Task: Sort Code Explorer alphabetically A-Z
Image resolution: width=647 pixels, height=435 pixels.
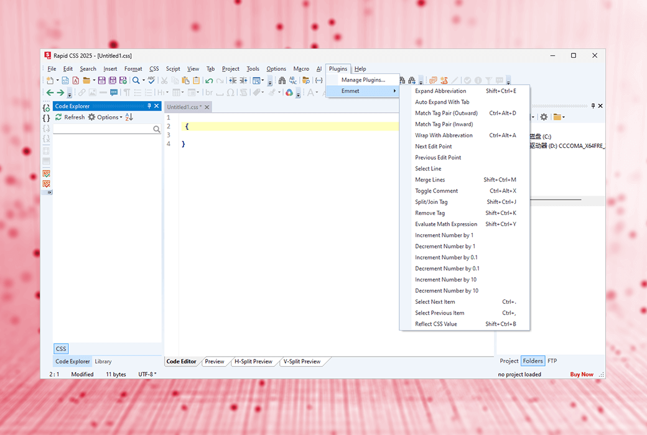Action: pyautogui.click(x=129, y=117)
